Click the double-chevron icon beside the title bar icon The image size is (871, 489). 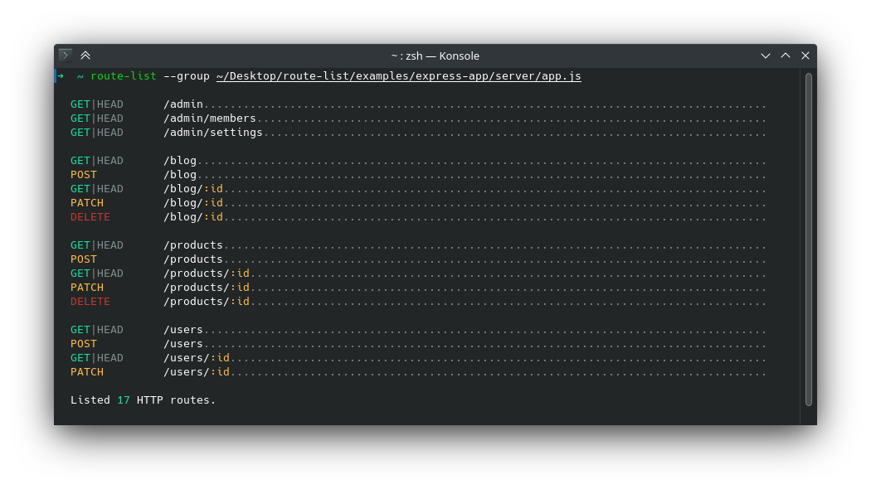coord(85,55)
